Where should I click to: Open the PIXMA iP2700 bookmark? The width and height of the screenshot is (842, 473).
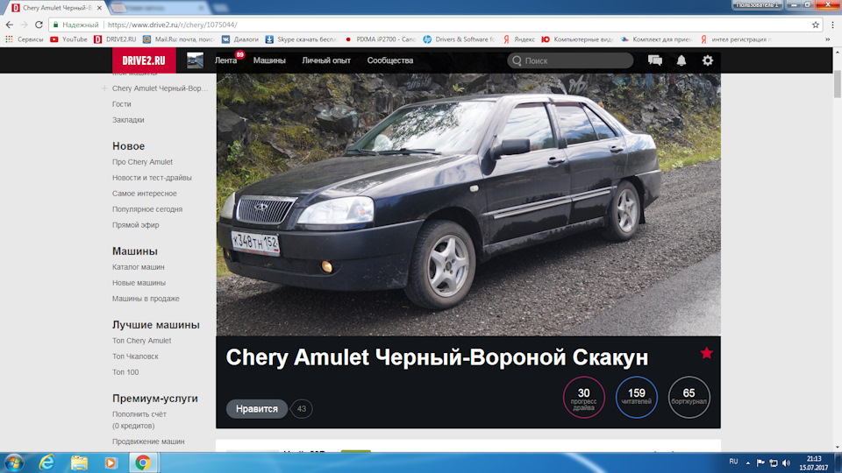[380, 39]
